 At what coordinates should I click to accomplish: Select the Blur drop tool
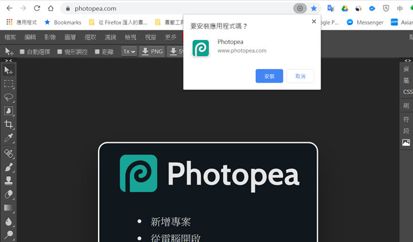[9, 221]
